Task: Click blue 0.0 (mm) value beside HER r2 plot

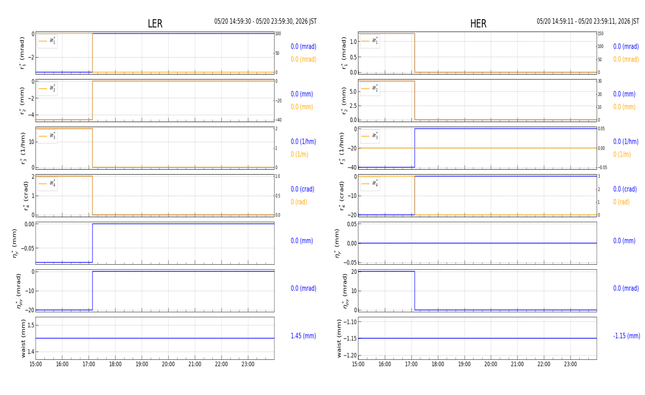Action: [x=624, y=94]
